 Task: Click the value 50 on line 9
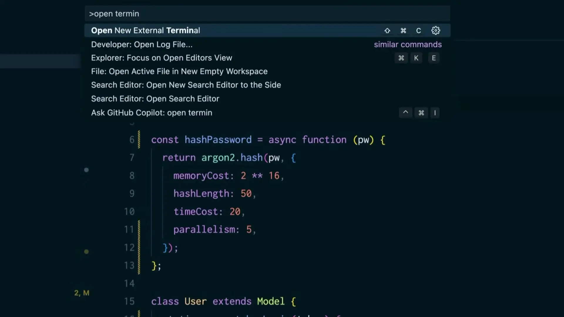[246, 194]
